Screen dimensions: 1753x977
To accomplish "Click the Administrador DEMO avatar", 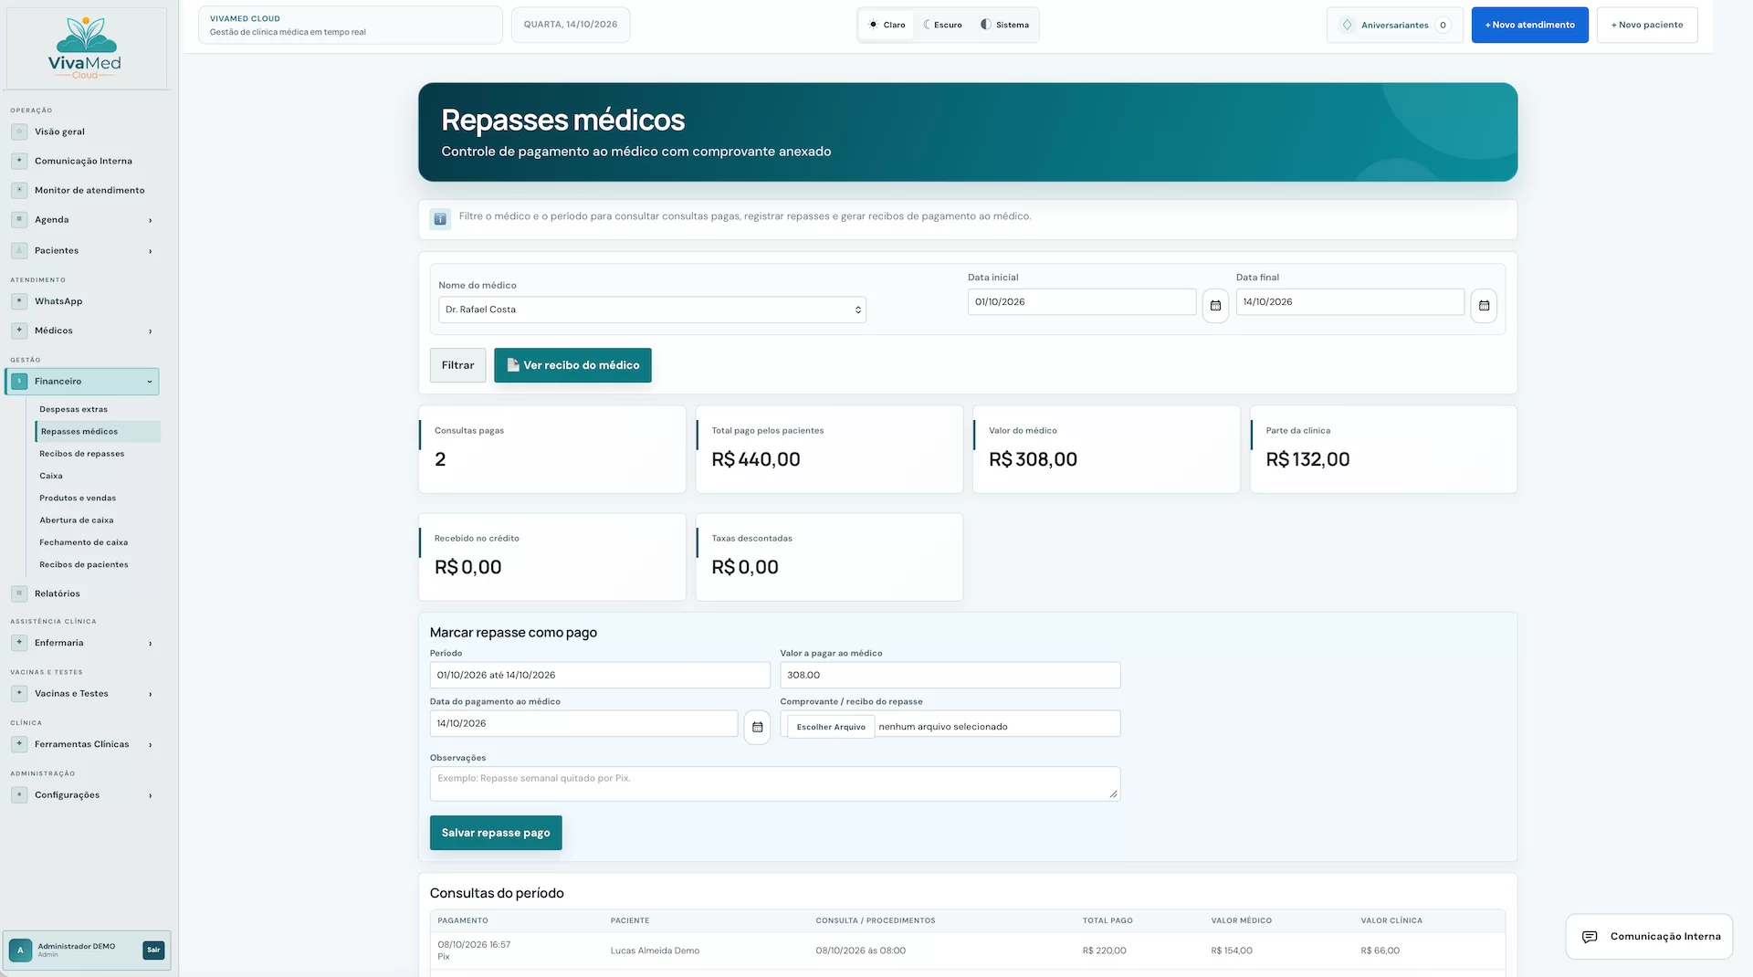I will [x=20, y=951].
